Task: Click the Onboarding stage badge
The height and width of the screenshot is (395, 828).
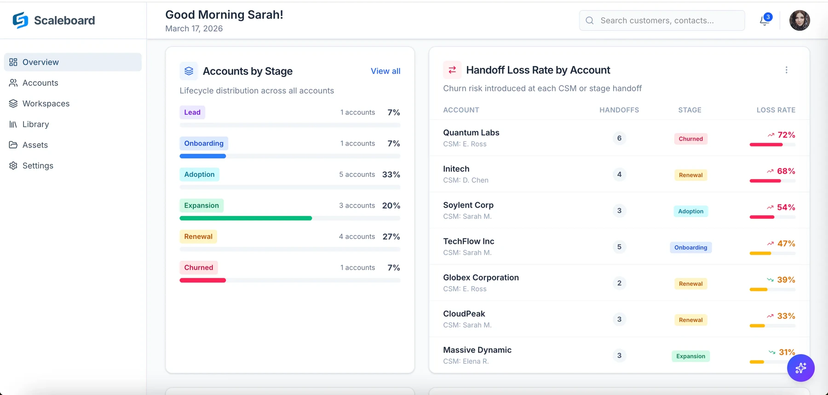Action: [204, 143]
